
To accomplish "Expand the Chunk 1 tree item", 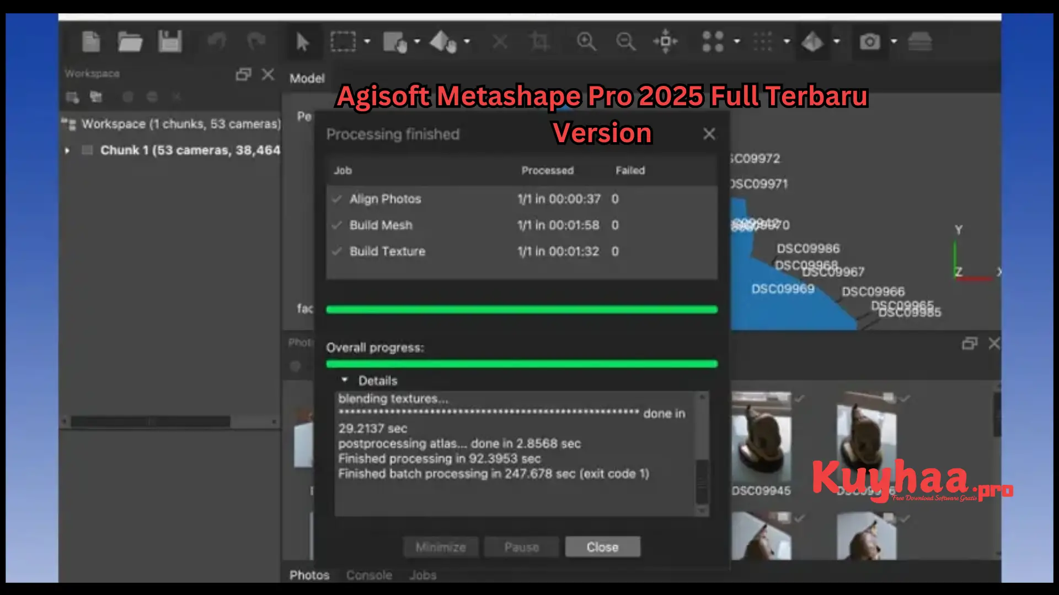I will [67, 150].
